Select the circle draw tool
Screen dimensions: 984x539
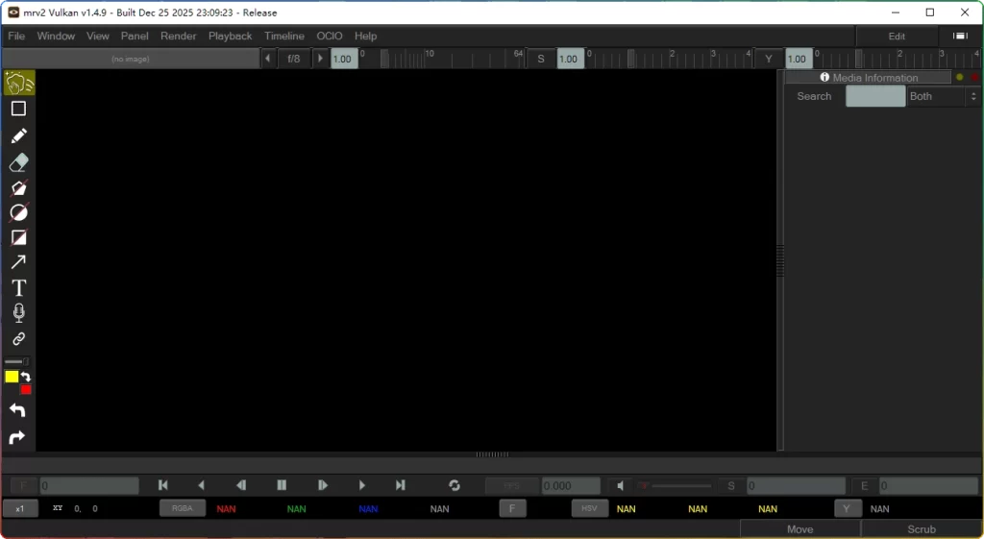point(19,212)
